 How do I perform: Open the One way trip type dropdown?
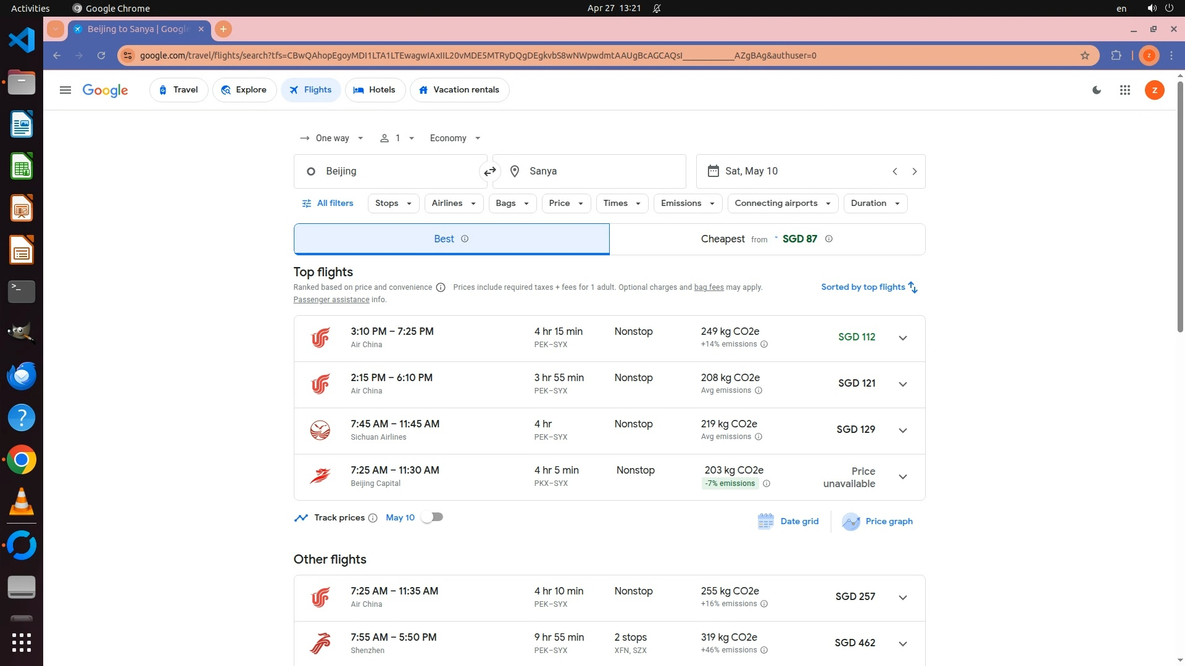[332, 138]
